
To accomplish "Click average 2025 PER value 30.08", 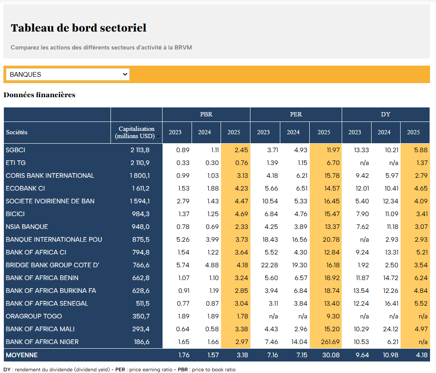I will (331, 355).
